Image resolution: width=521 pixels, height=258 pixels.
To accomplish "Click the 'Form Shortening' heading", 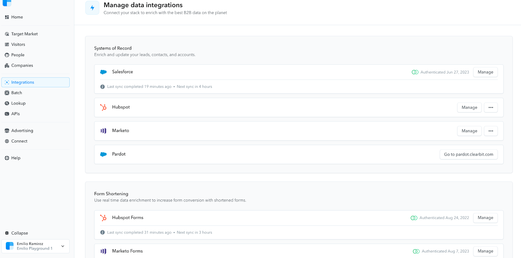I will [111, 194].
